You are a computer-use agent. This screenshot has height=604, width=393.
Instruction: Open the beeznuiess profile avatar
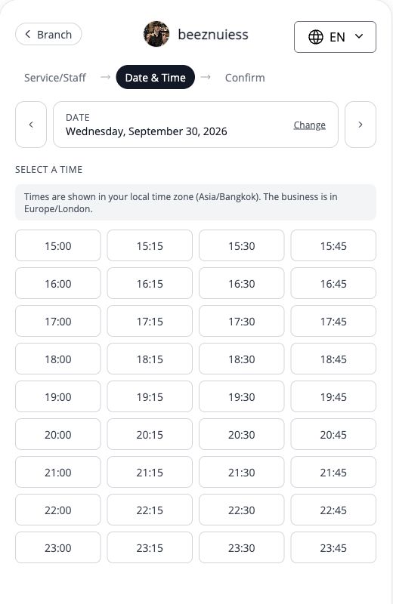(156, 34)
